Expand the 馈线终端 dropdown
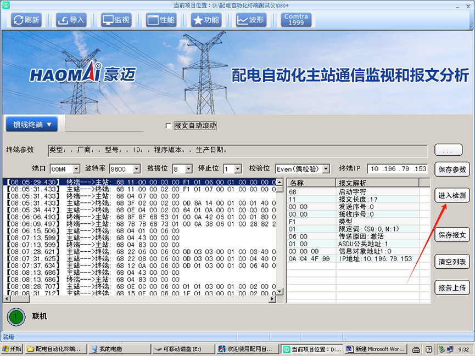 pyautogui.click(x=32, y=125)
